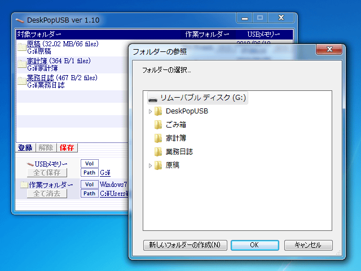Click the USBメモリー Path label box
The height and width of the screenshot is (271, 361).
coord(90,173)
